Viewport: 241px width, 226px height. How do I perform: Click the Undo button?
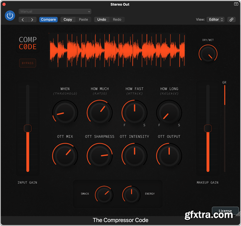tap(102, 20)
